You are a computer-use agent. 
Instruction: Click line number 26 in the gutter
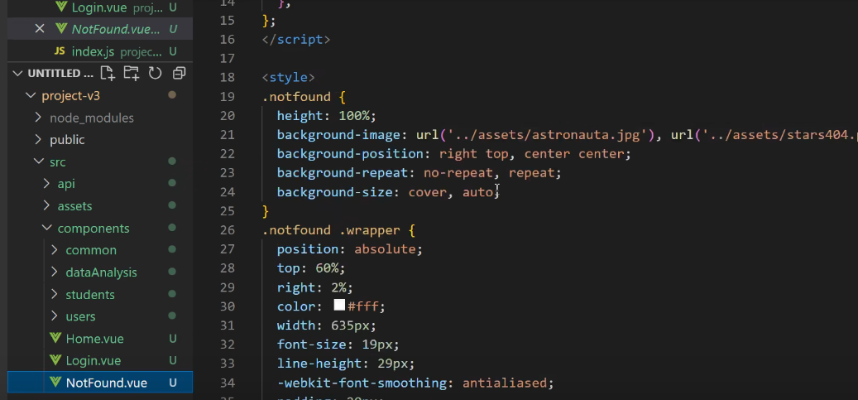pos(227,229)
